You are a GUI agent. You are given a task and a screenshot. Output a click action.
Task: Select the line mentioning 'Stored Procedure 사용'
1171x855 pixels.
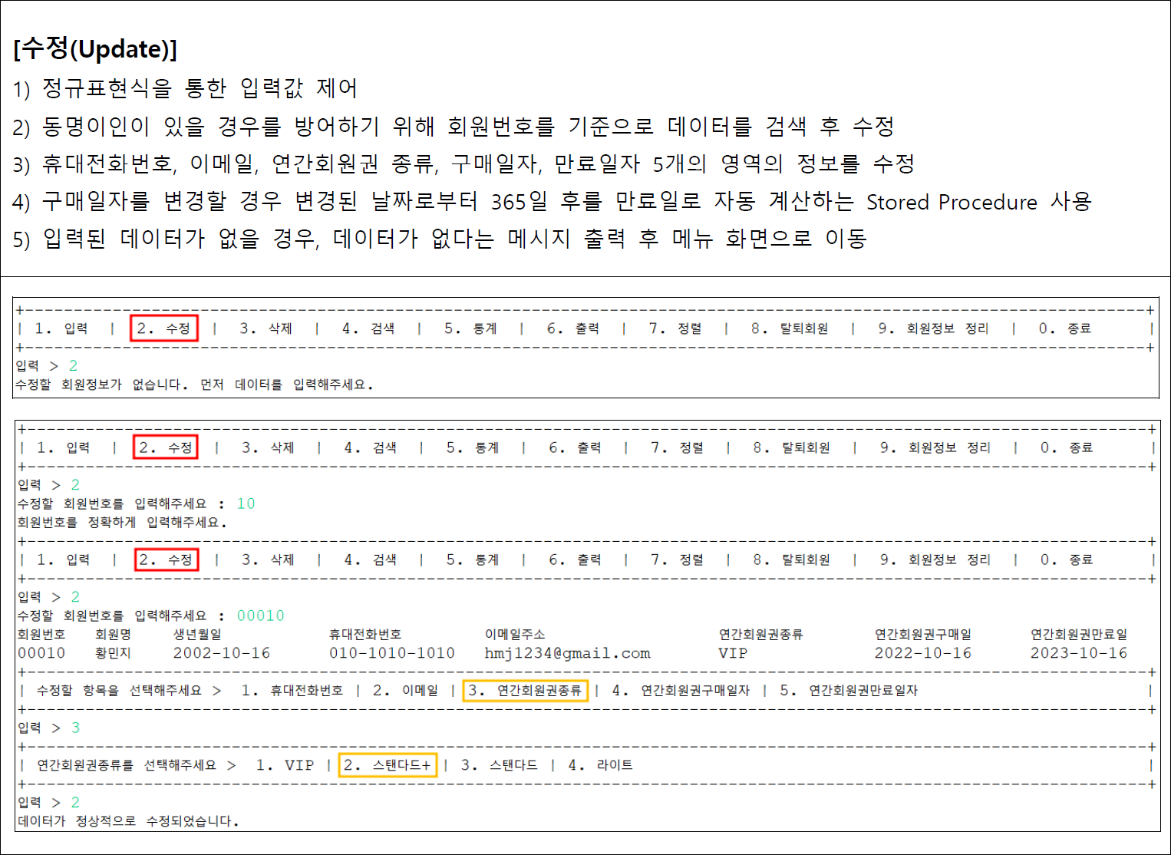(x=552, y=201)
